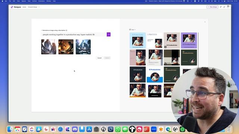Viewport: 239px width, 134px height.
Task: Select beige El Productivista design template
Action: tap(172, 41)
